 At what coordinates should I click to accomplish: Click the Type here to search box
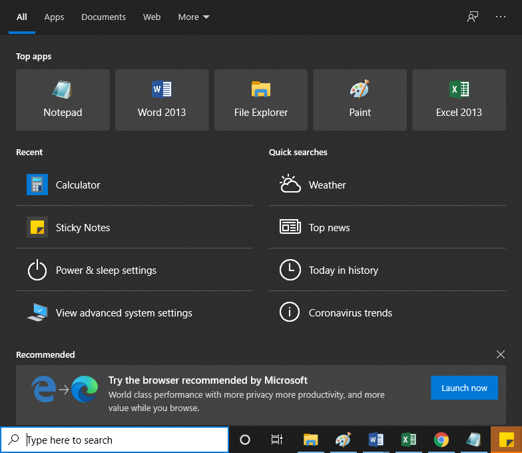(x=115, y=440)
